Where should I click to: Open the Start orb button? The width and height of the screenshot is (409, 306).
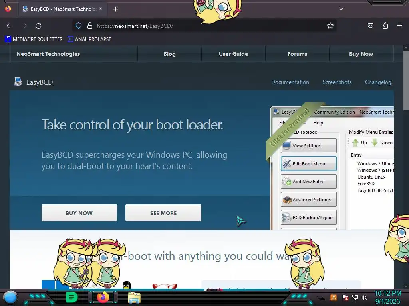coord(10,297)
